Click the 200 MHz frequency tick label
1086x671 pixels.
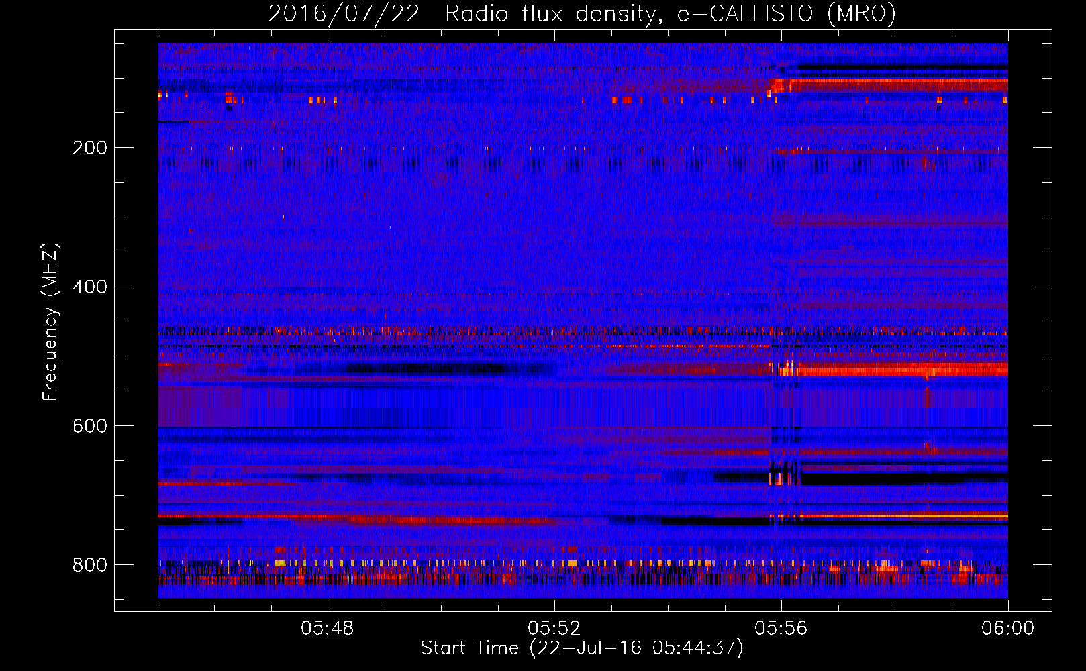tap(90, 148)
